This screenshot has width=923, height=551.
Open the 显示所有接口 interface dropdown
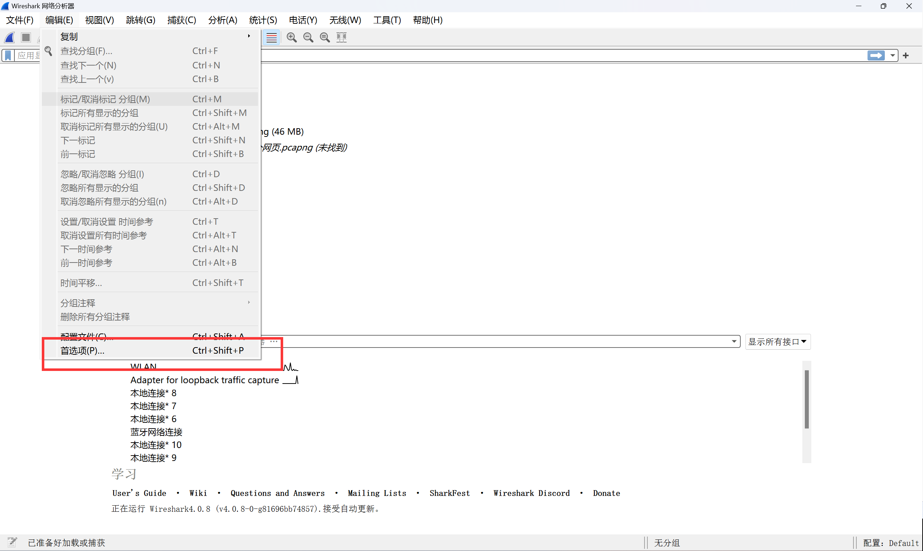777,342
